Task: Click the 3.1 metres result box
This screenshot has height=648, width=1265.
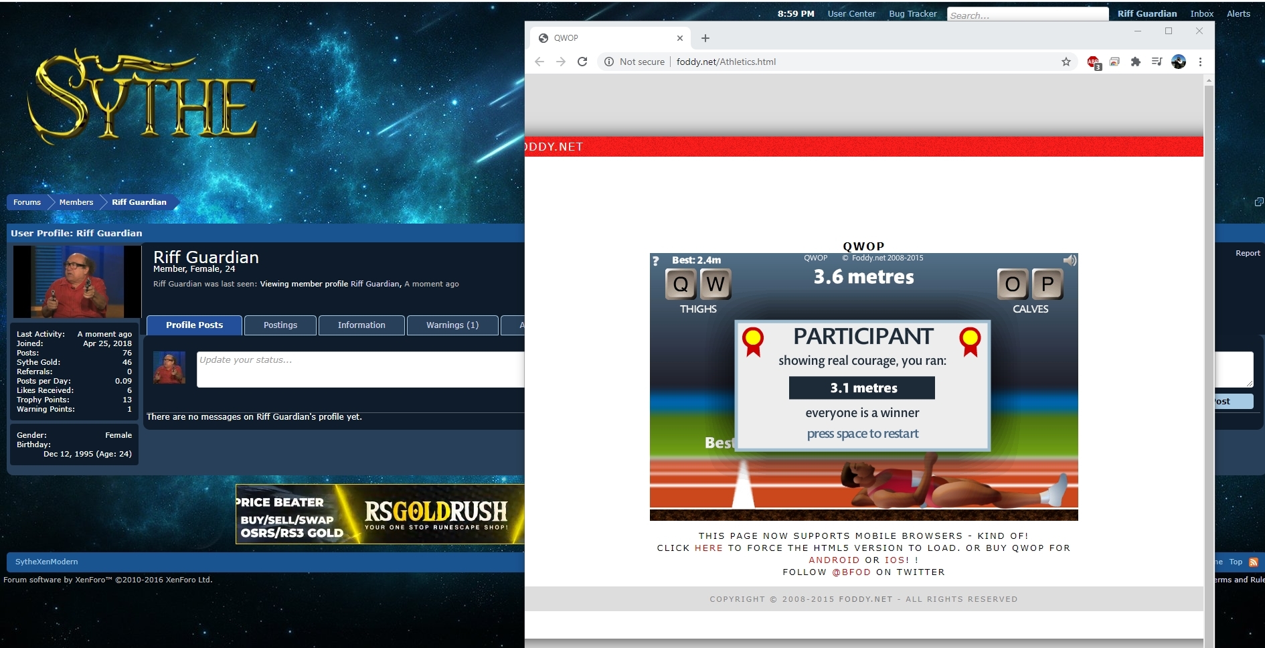Action: tap(862, 388)
